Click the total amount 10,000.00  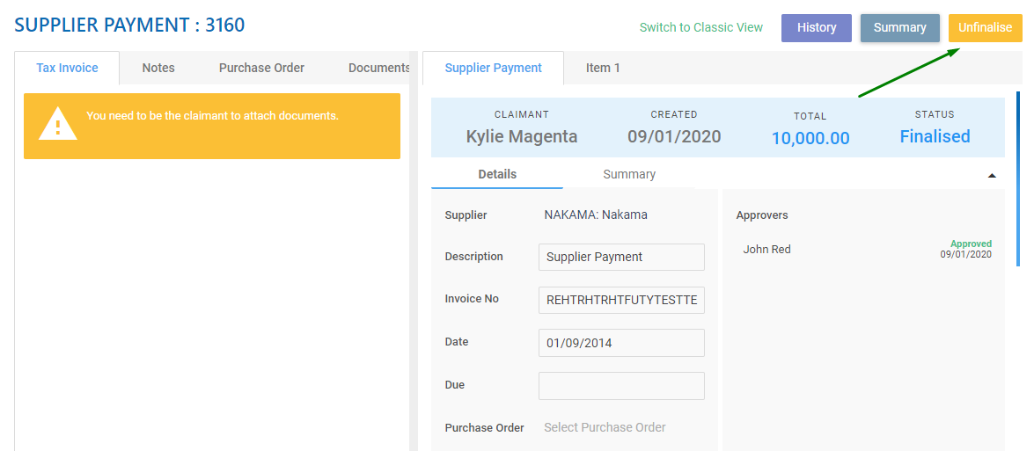(x=810, y=138)
